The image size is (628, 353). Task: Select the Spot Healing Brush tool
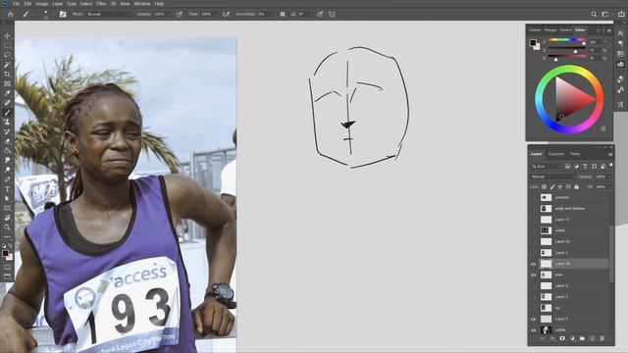(x=7, y=103)
